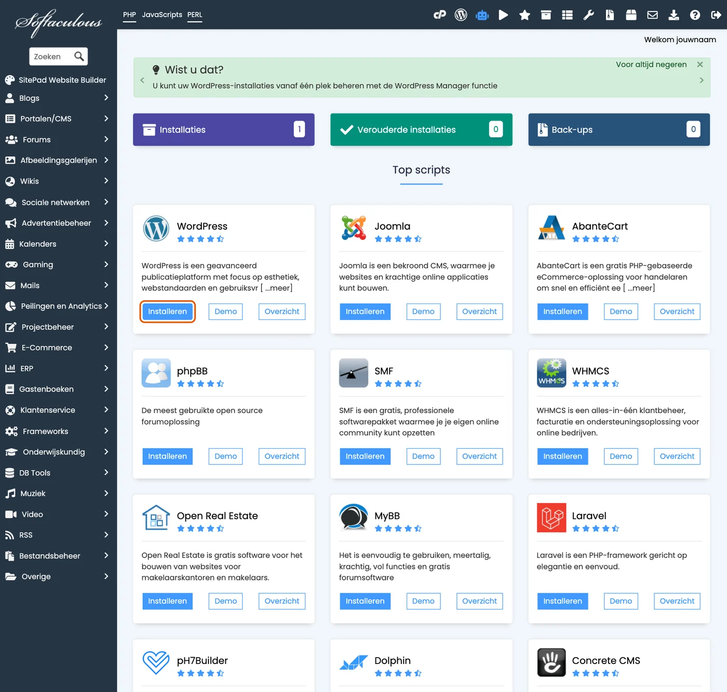Expand Afbeeldingsgalerijen category
The width and height of the screenshot is (727, 692).
[58, 161]
